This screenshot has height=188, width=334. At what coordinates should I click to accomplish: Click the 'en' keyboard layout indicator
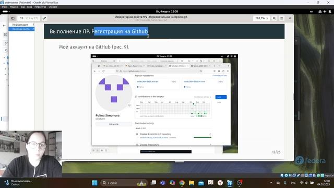[312, 11]
